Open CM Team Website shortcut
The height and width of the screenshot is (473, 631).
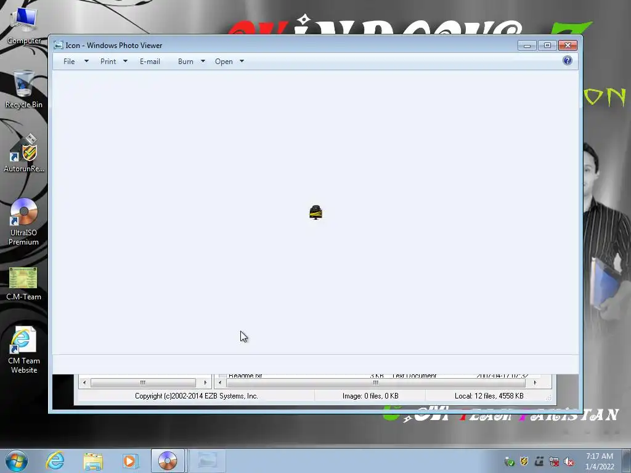coord(24,350)
